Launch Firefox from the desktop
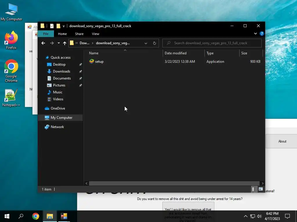This screenshot has width=297, height=222. click(x=11, y=40)
